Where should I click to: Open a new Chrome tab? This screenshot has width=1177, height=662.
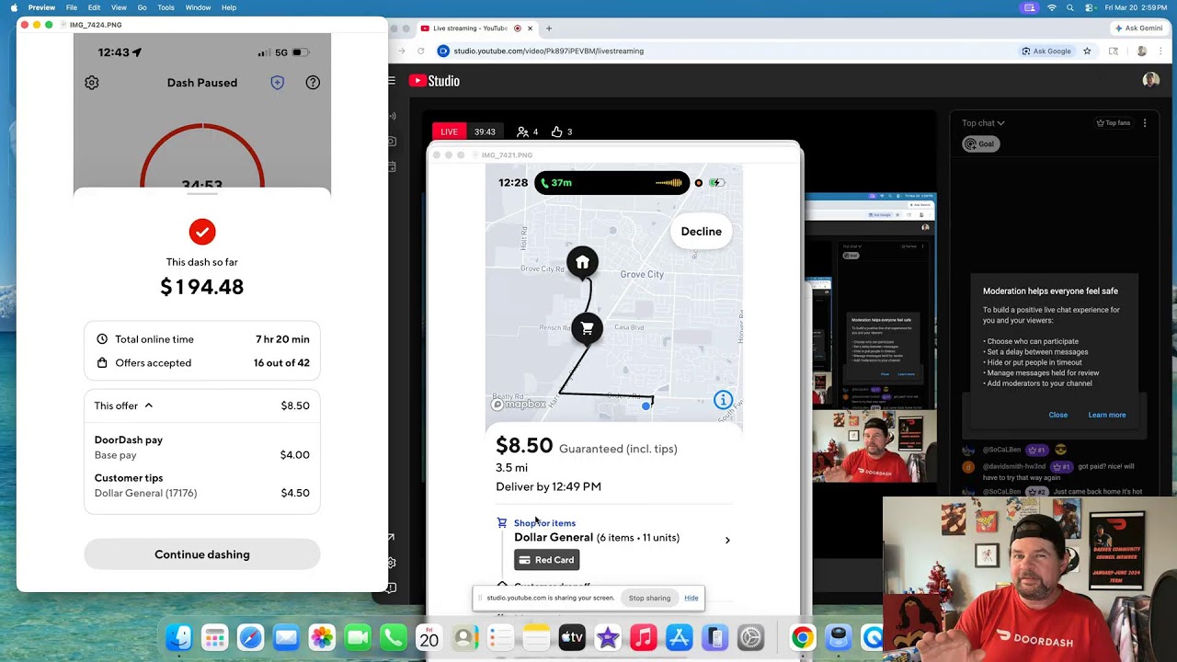coord(549,29)
